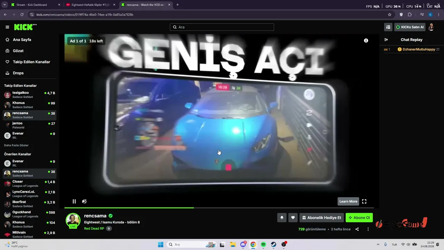Open ilkerfirat recommended channel

tap(29, 204)
